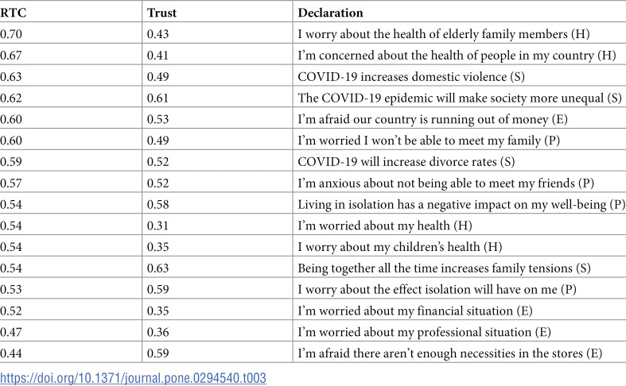
Task: Select the RTC value 0.44 cell
Action: pyautogui.click(x=71, y=353)
